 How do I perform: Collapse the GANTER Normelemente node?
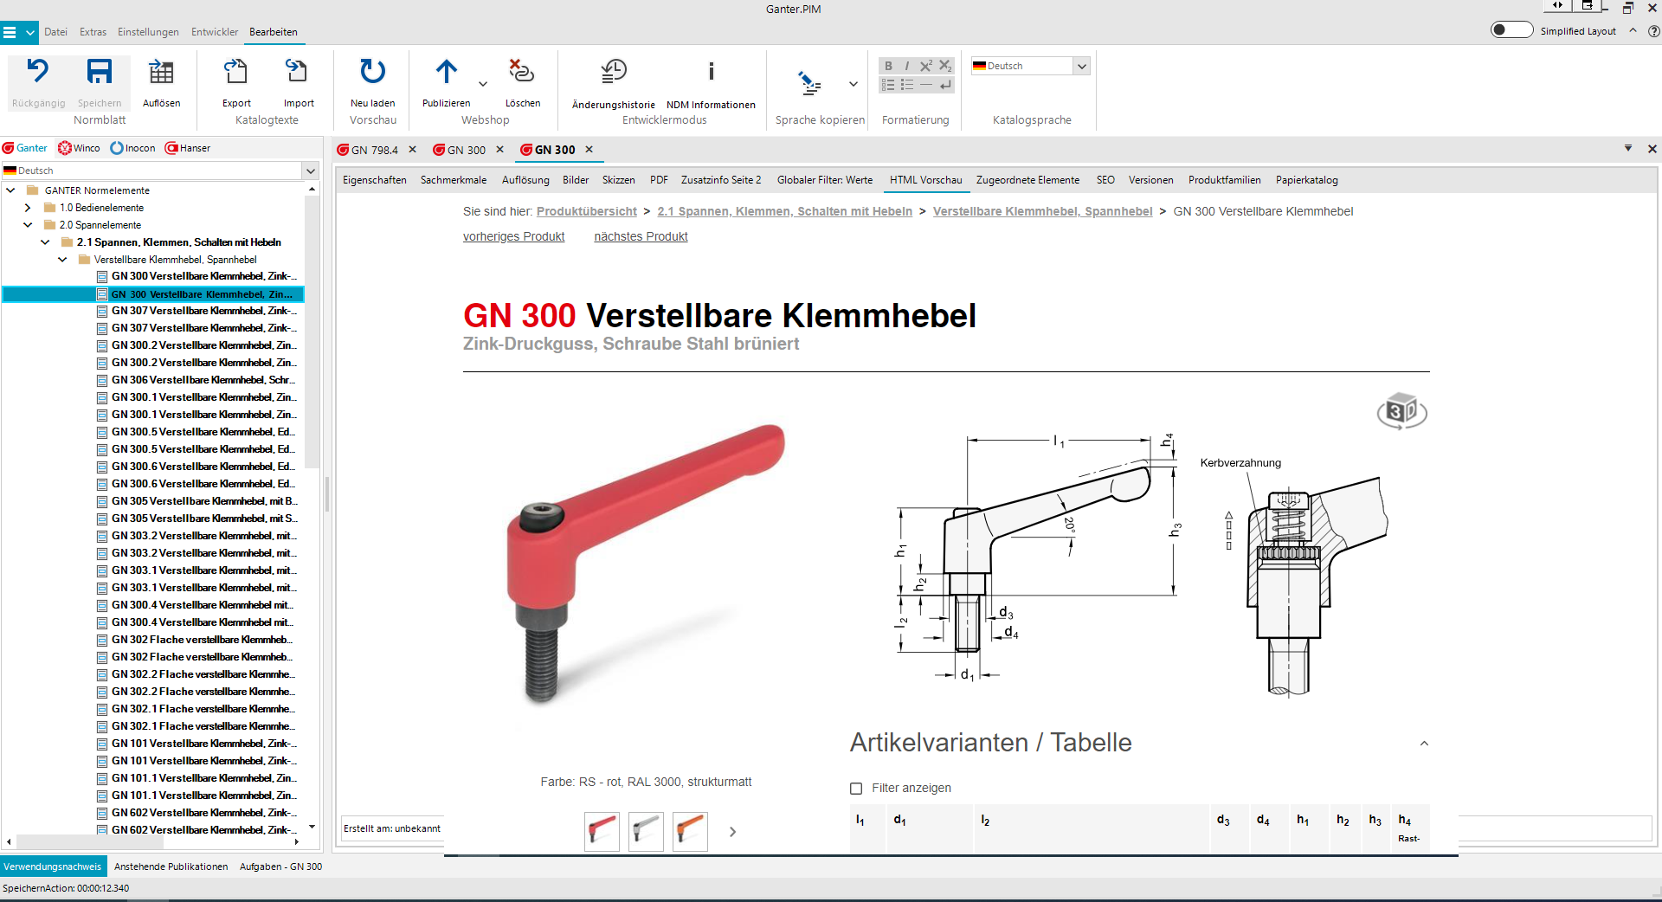(x=10, y=190)
